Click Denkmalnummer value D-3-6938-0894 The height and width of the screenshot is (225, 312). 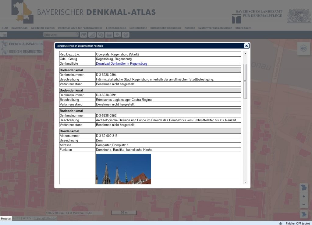pyautogui.click(x=106, y=75)
